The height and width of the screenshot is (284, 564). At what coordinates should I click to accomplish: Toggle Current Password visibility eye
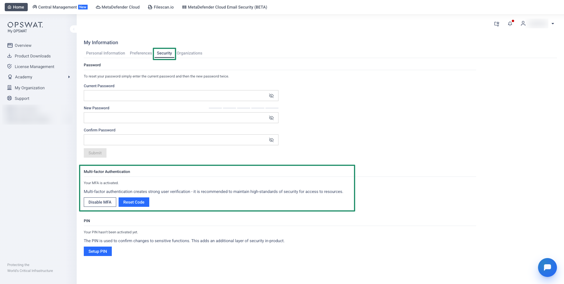coord(271,96)
